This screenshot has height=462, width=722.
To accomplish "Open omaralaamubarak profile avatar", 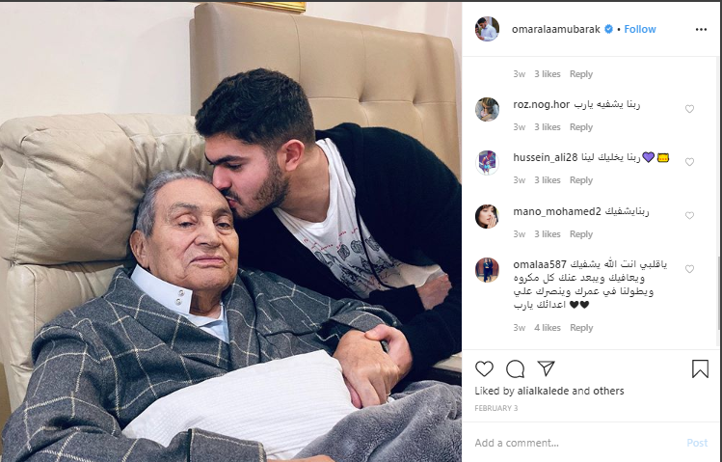I will click(487, 29).
